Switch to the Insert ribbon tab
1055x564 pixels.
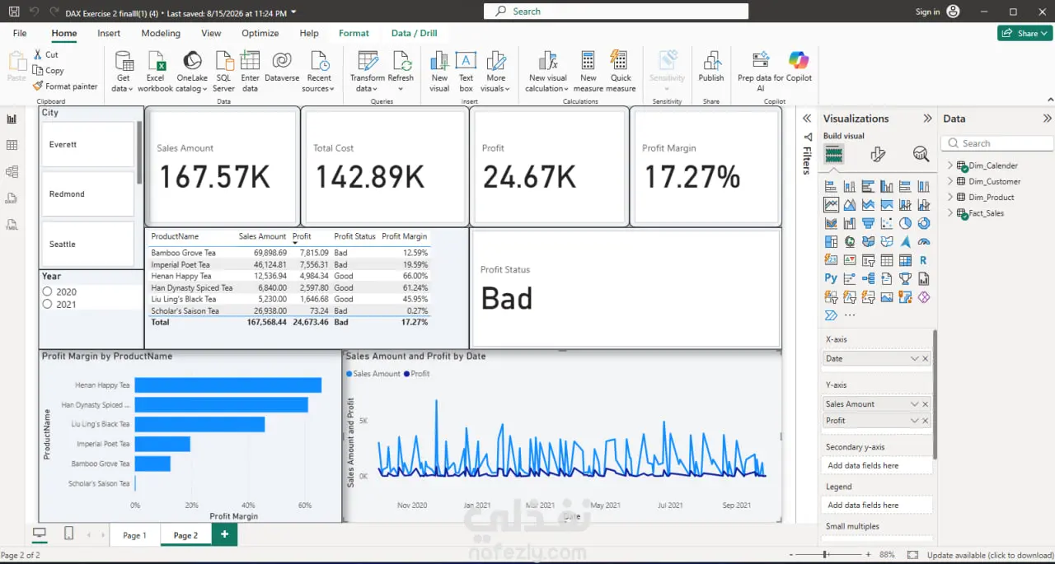[109, 34]
